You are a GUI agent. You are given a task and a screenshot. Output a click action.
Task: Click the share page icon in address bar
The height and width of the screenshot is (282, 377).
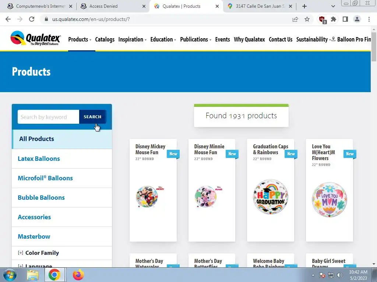(x=295, y=19)
